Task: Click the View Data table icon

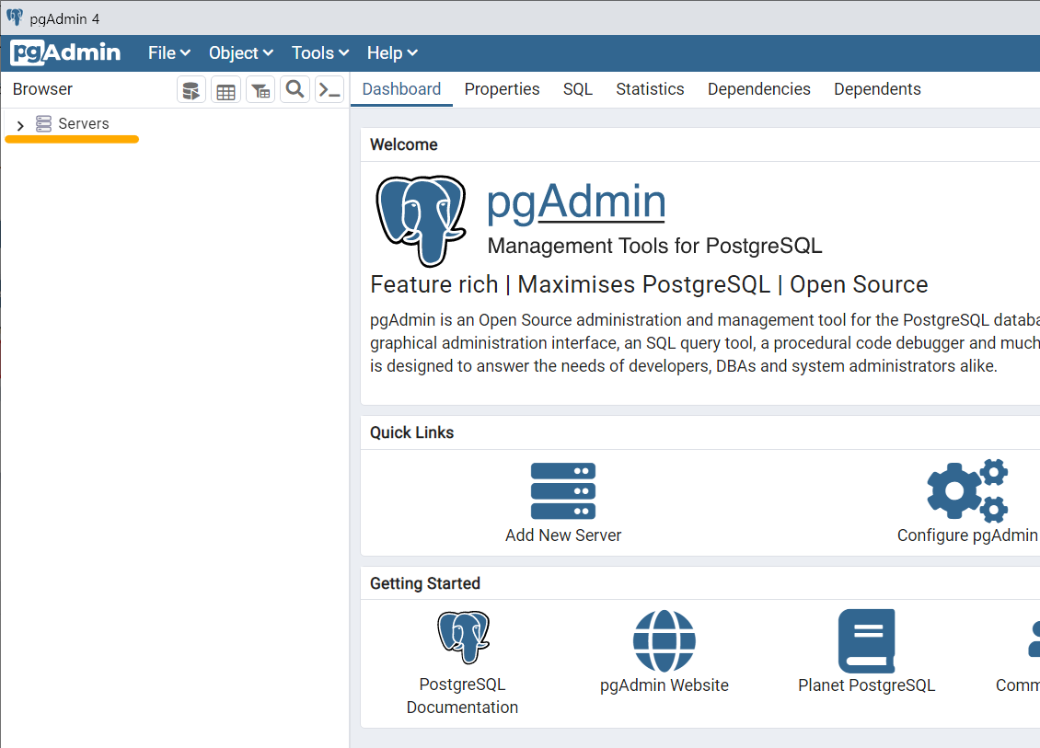Action: pyautogui.click(x=226, y=89)
